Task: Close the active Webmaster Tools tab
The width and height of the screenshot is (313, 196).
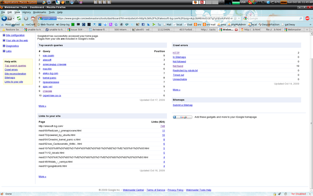Action: (x=236, y=30)
